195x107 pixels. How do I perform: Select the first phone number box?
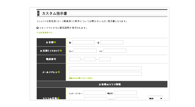pos(75,59)
